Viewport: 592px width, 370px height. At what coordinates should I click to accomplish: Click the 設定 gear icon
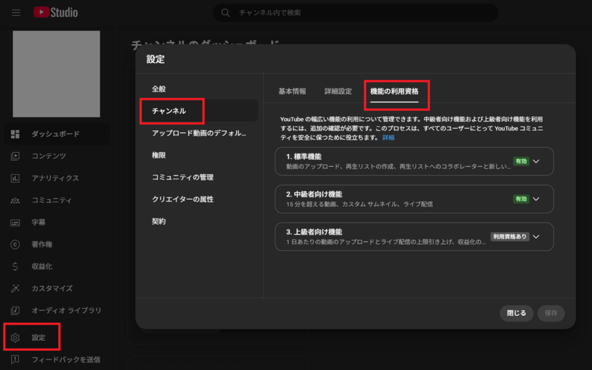click(x=15, y=338)
